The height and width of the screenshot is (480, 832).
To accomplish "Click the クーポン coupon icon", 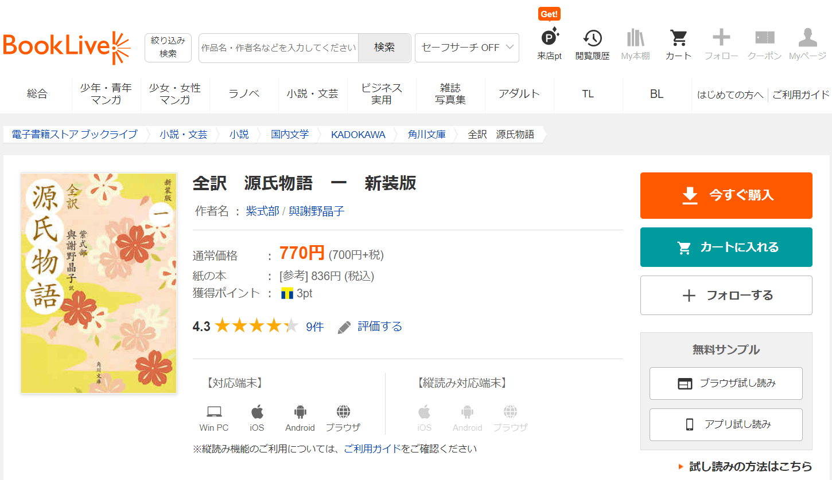I will (764, 44).
